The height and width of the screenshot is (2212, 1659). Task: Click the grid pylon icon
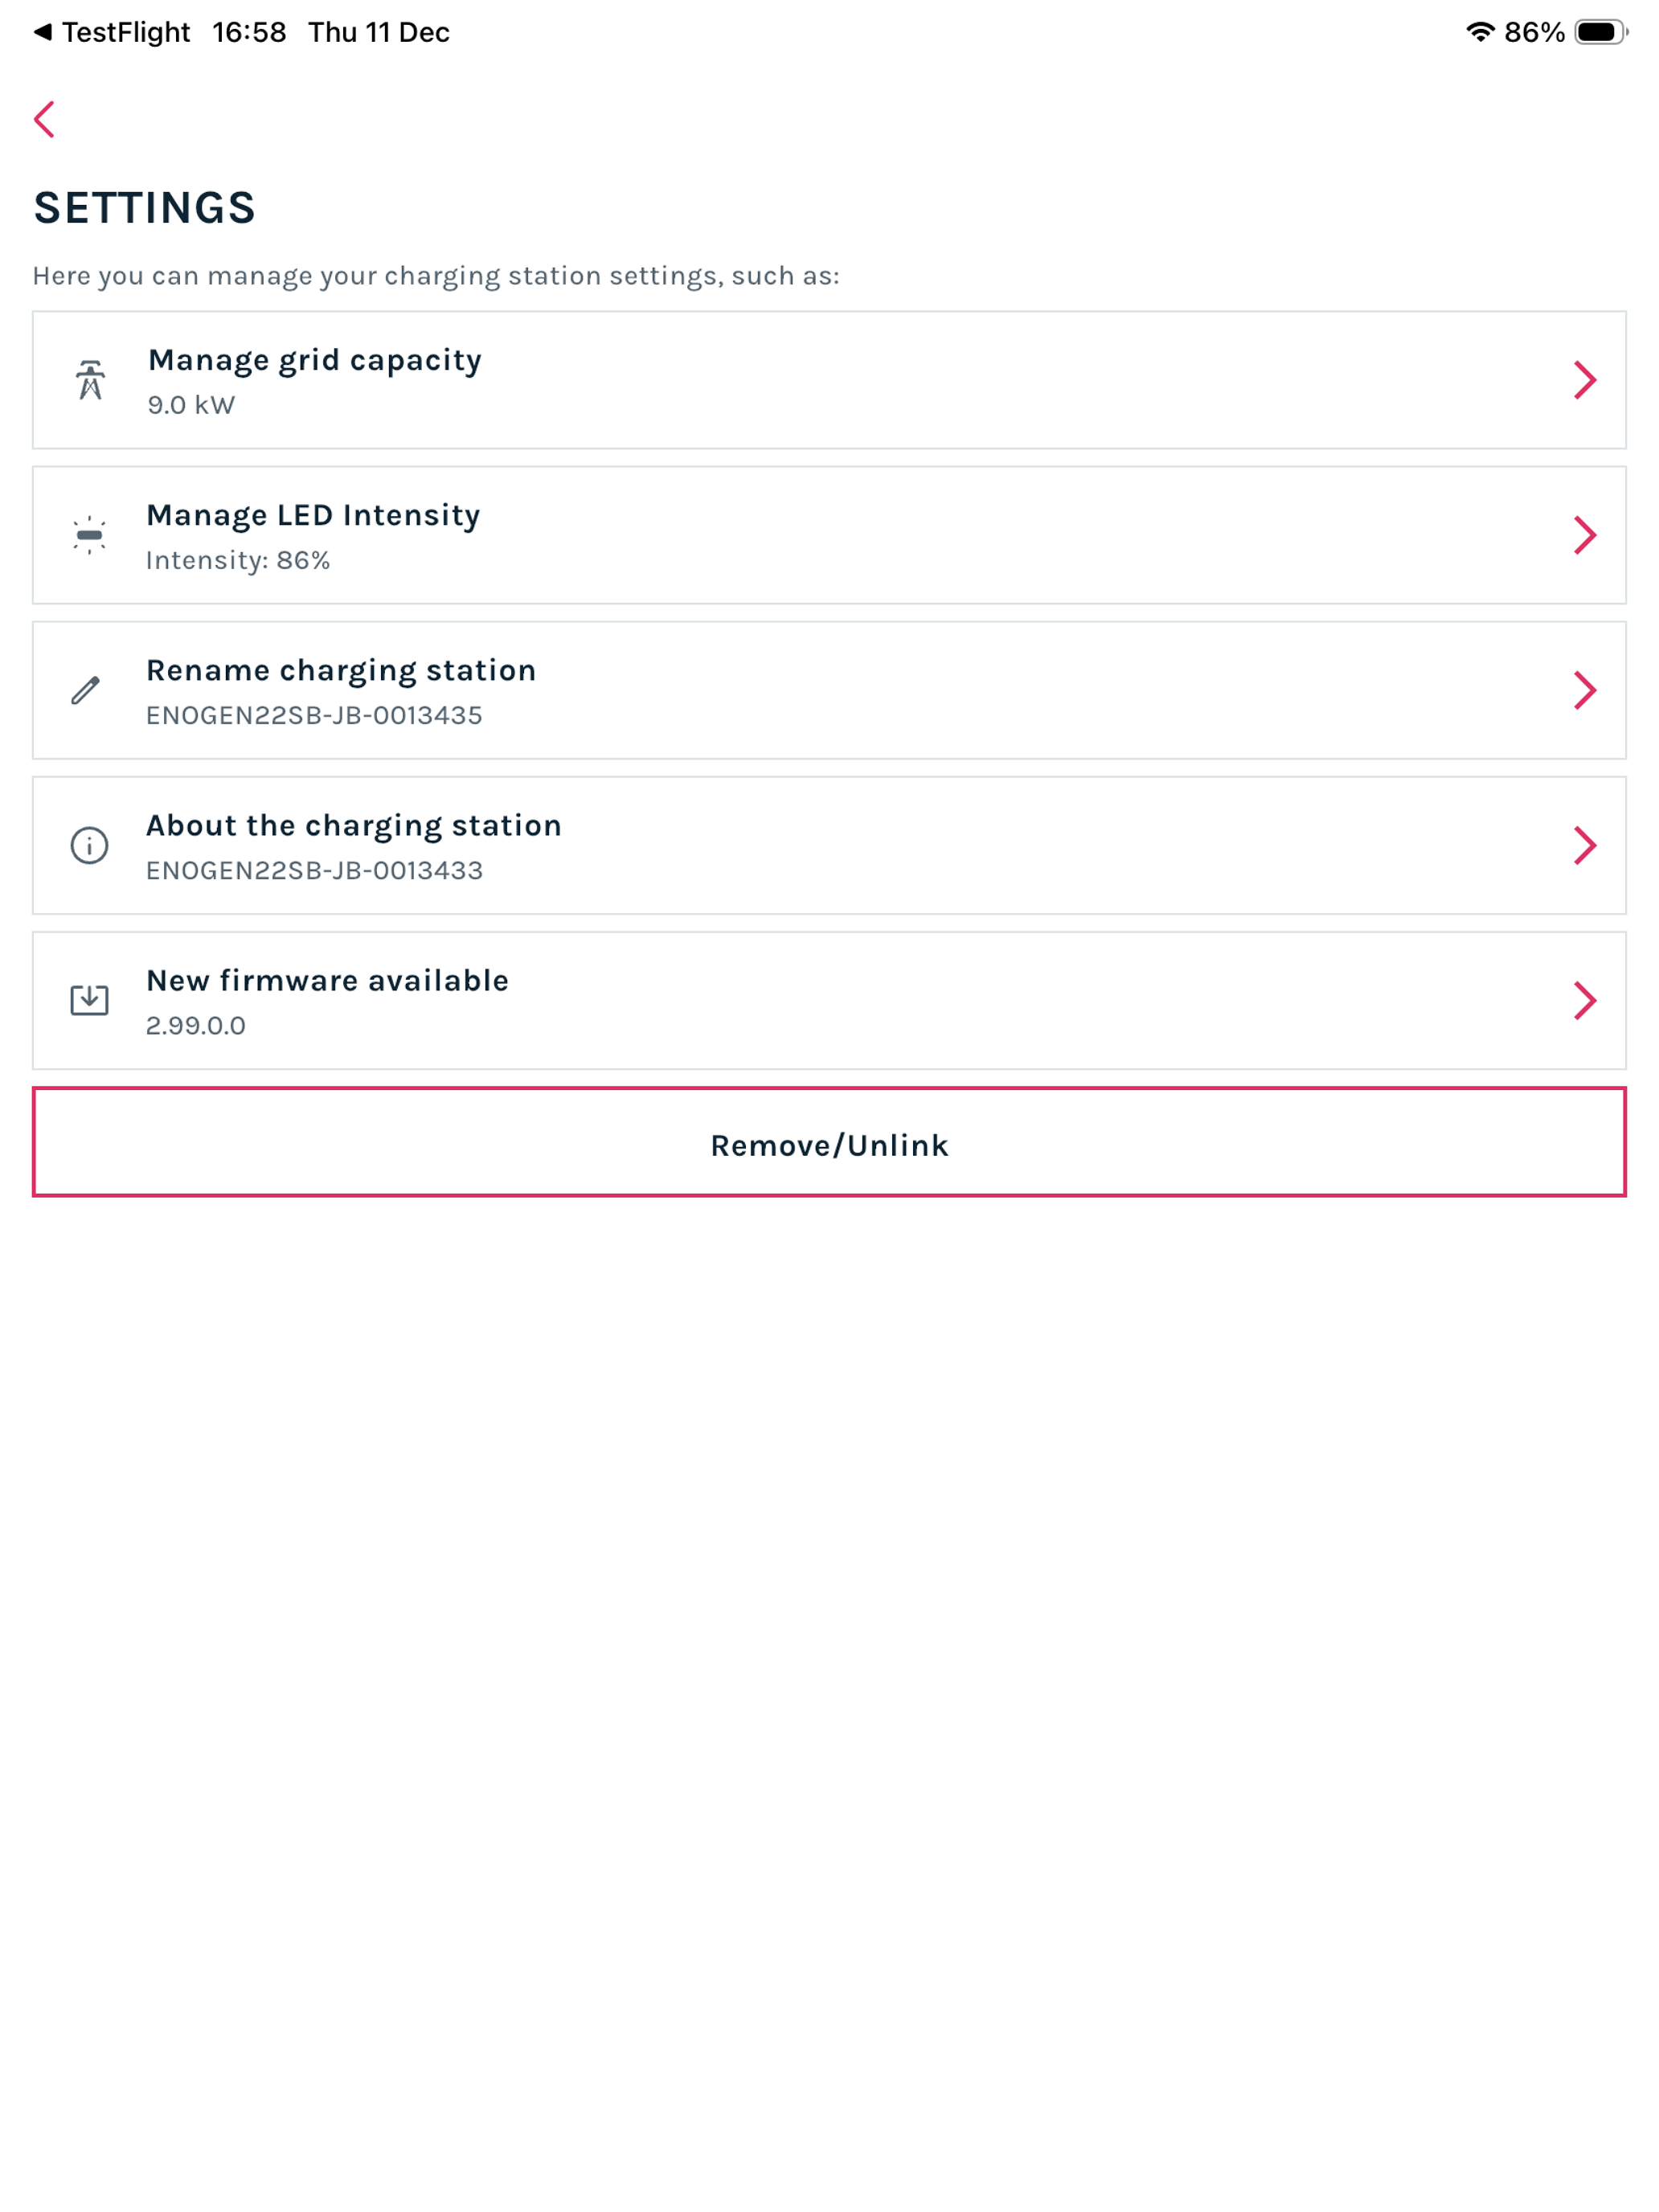pos(90,380)
